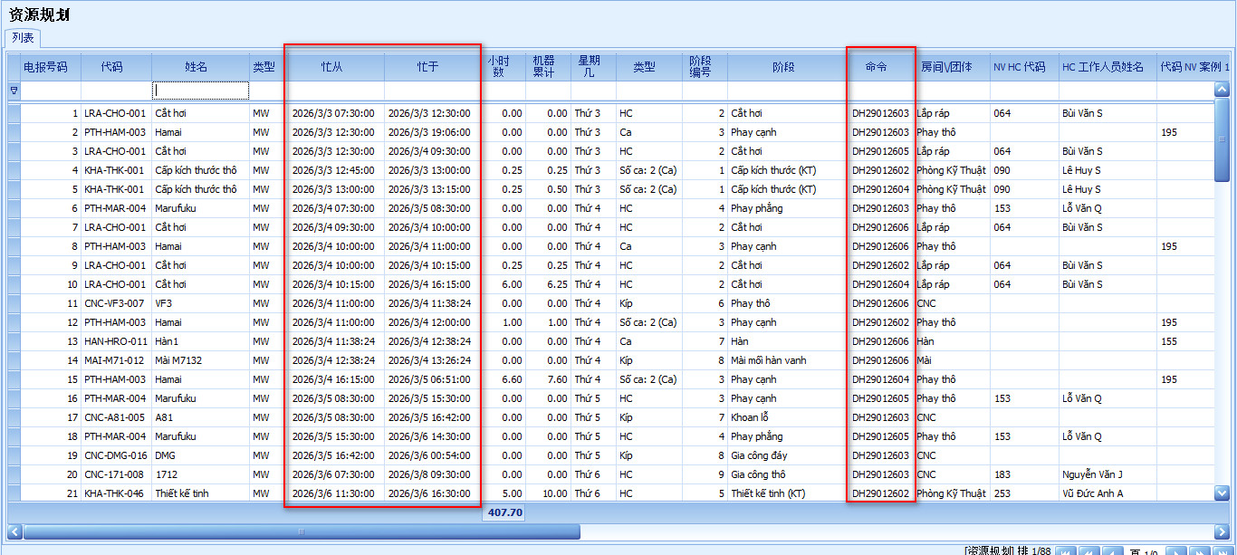Click the vertical scrollbar up arrow
Image resolution: width=1237 pixels, height=555 pixels.
tap(1222, 90)
